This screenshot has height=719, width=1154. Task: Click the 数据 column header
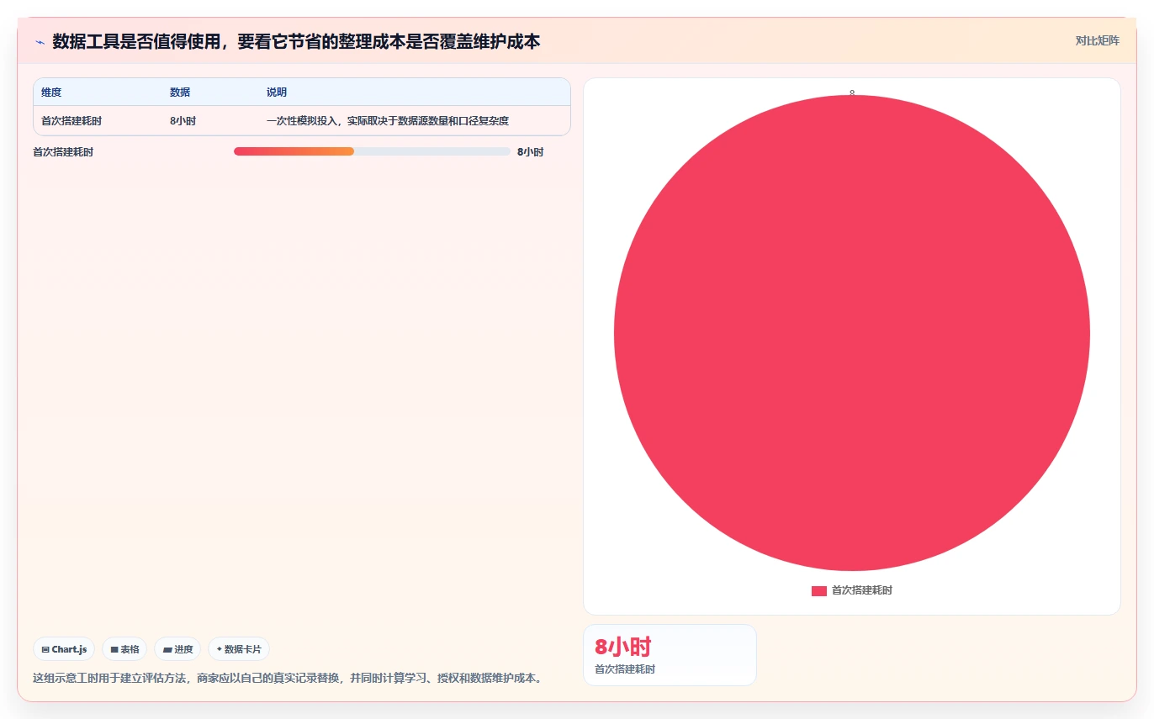tap(180, 93)
